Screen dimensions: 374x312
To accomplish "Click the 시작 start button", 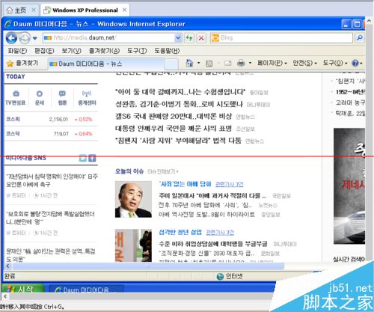I will tap(23, 289).
